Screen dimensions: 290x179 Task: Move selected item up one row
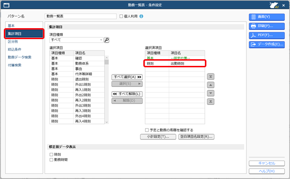coord(211,85)
